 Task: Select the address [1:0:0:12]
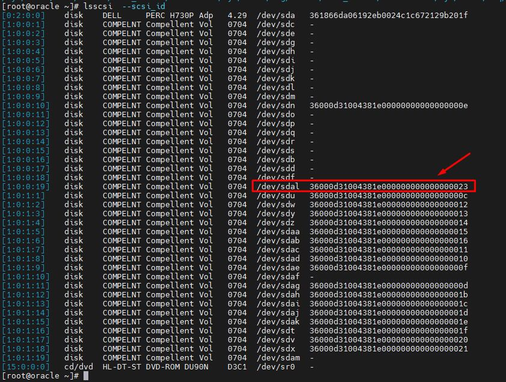[x=26, y=124]
